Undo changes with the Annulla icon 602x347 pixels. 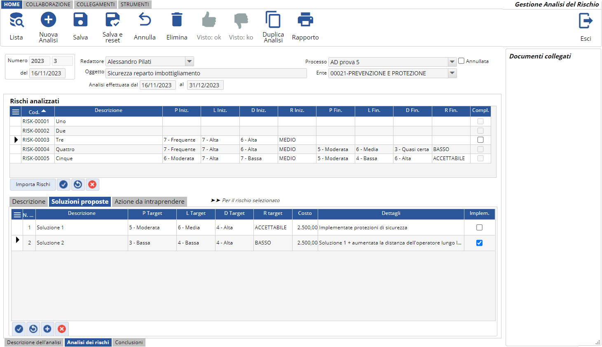(145, 20)
